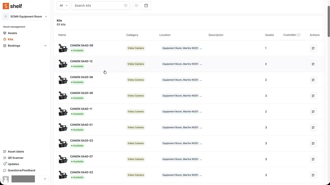
Task: Open QR code for CANON XA40-07
Action: [313, 159]
